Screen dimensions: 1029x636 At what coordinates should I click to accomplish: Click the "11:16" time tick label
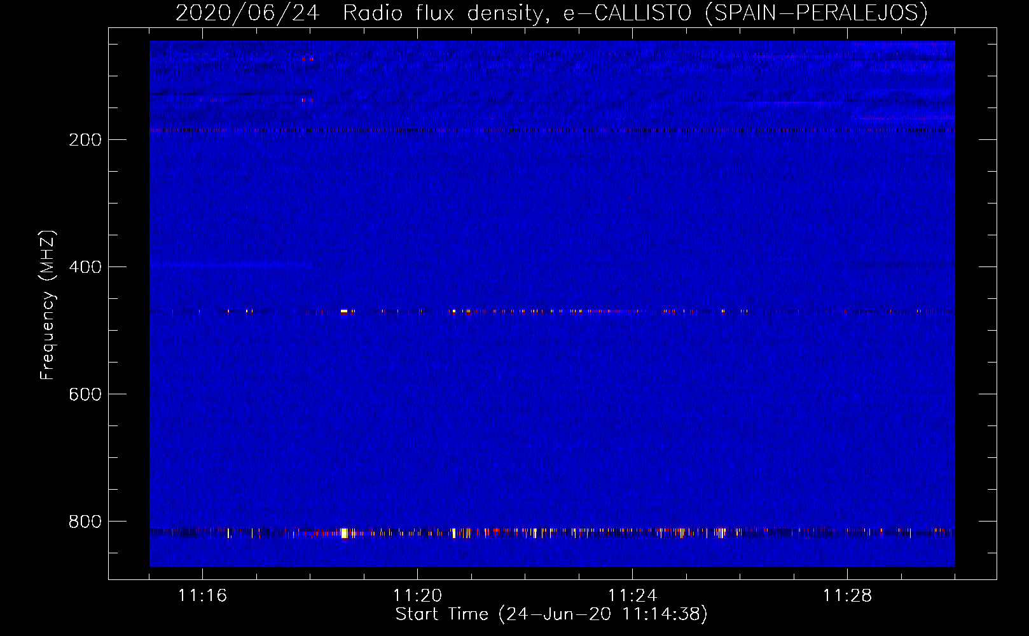pos(202,595)
